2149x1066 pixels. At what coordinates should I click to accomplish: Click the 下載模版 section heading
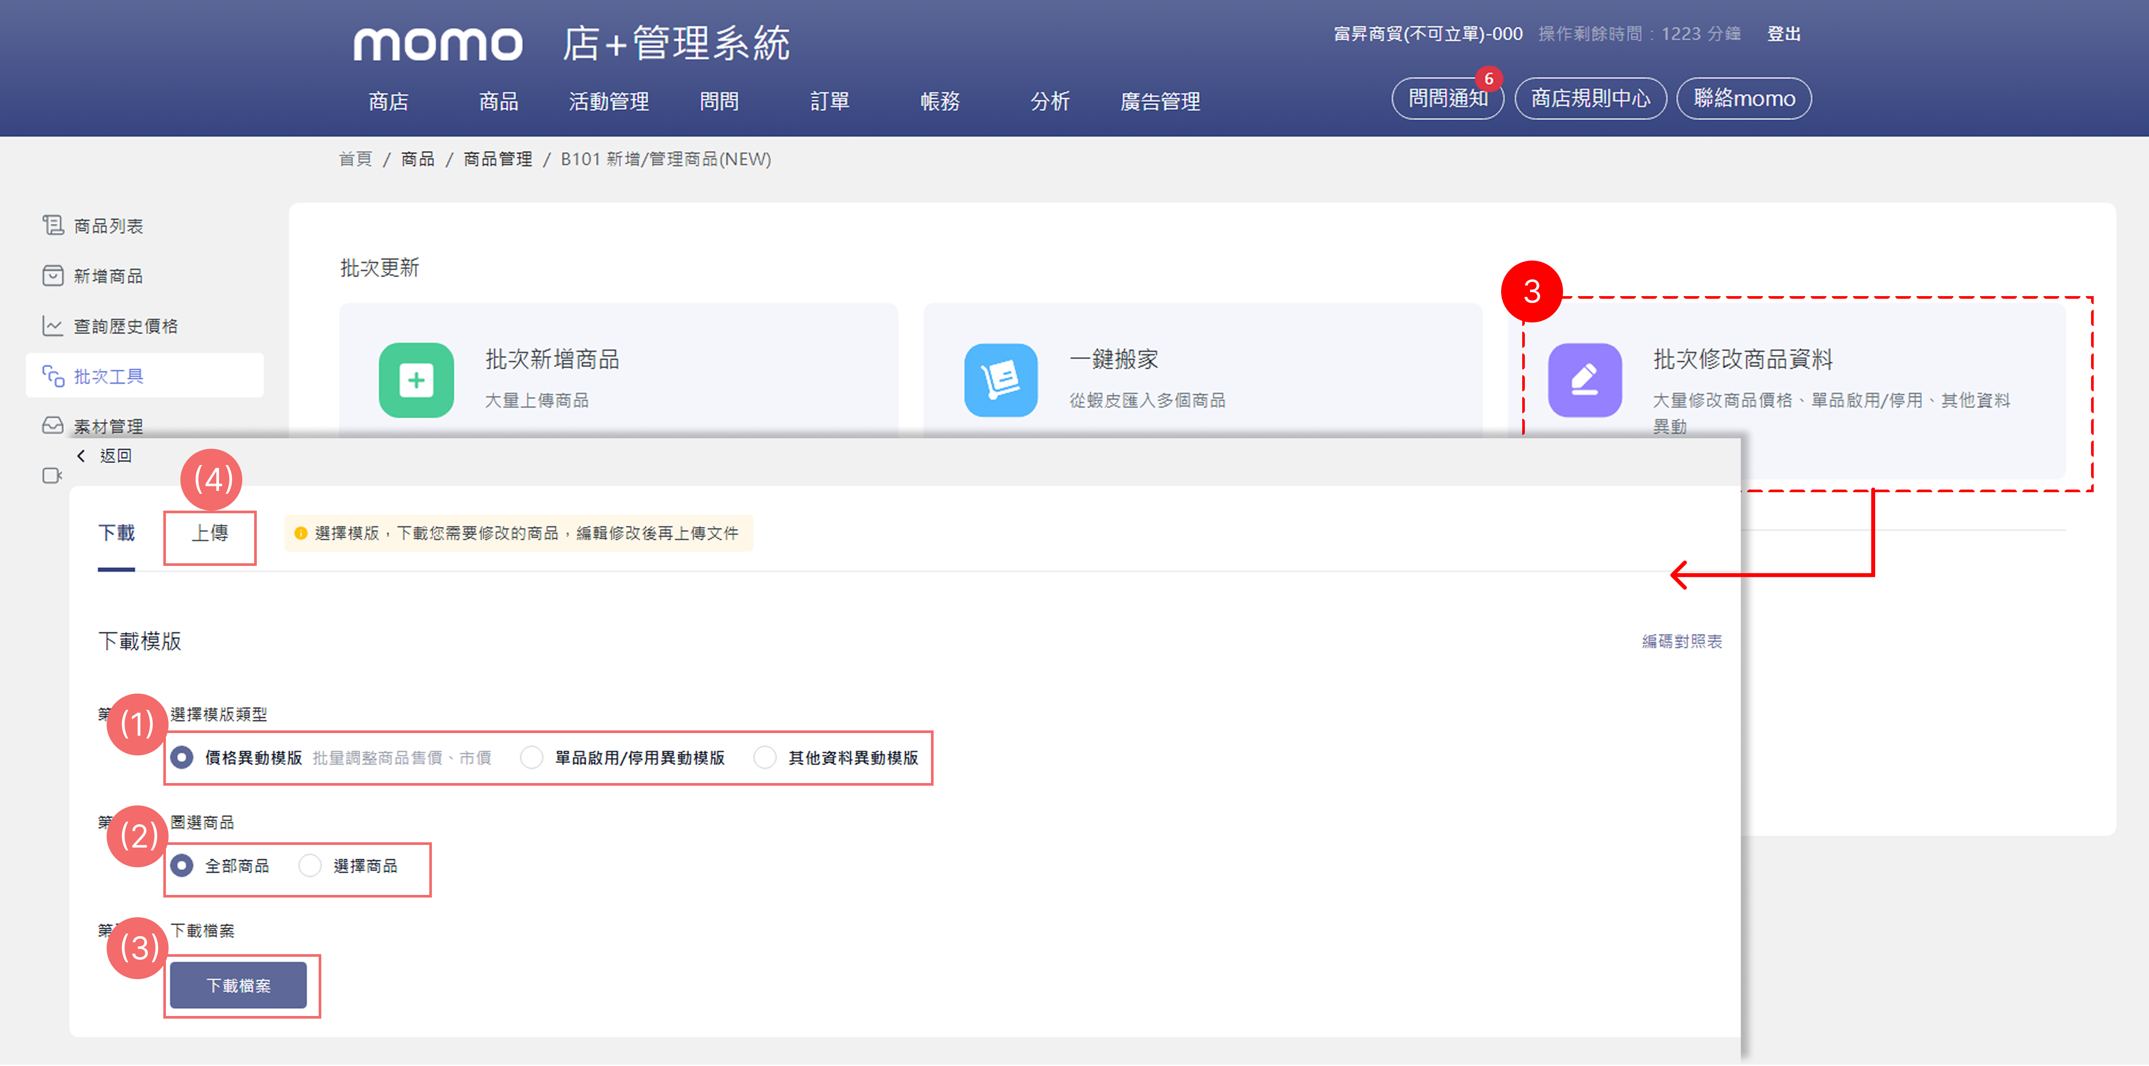139,642
